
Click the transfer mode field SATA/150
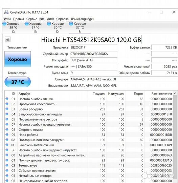coord(94,67)
